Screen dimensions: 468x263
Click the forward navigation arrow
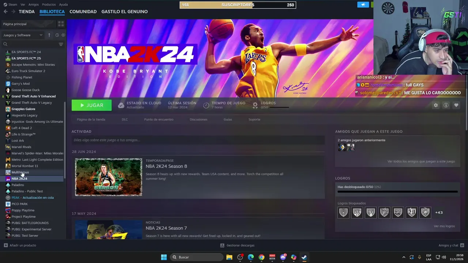[13, 12]
